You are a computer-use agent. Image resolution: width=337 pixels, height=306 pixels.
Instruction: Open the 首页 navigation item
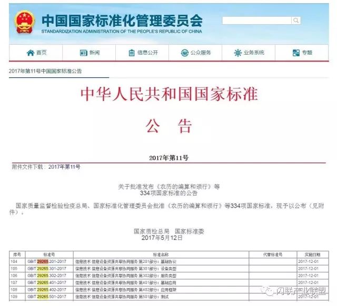[36, 53]
